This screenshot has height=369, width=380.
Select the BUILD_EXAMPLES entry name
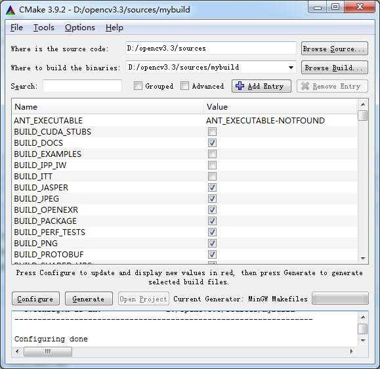pyautogui.click(x=47, y=154)
